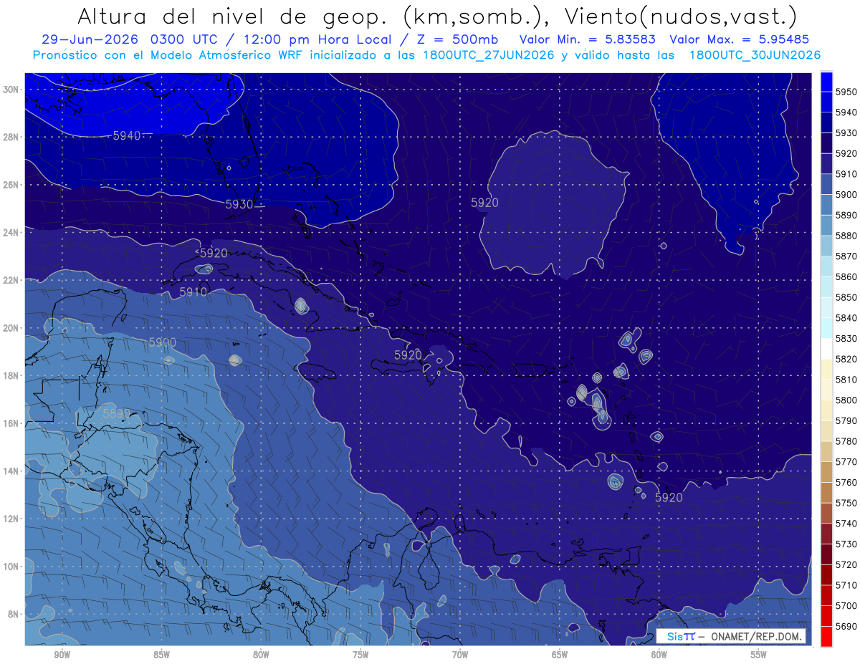Click the 10N latitude label
Image resolution: width=860 pixels, height=664 pixels.
tap(11, 566)
